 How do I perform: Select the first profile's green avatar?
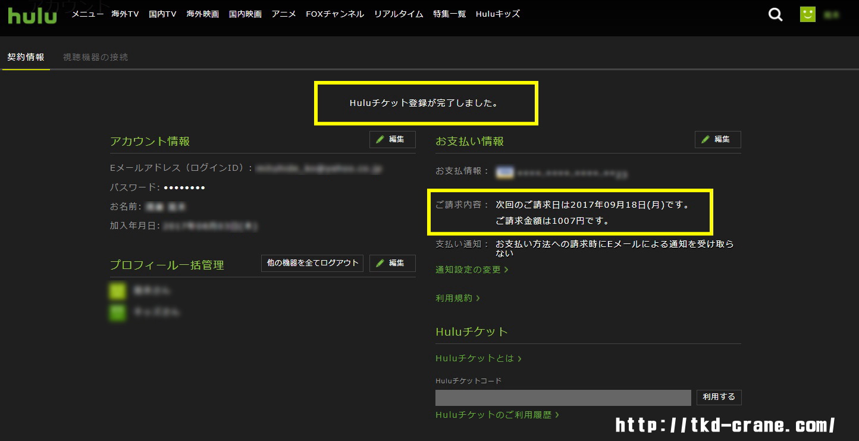(118, 291)
